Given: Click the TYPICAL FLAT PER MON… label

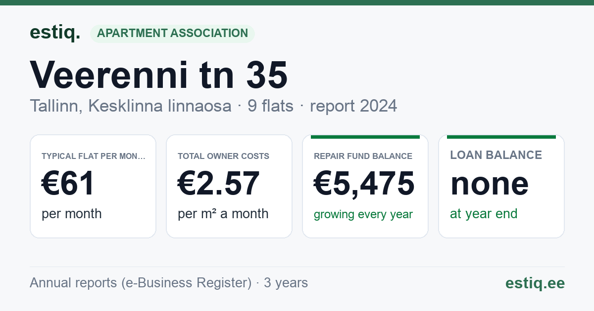Looking at the screenshot, I should pyautogui.click(x=94, y=156).
